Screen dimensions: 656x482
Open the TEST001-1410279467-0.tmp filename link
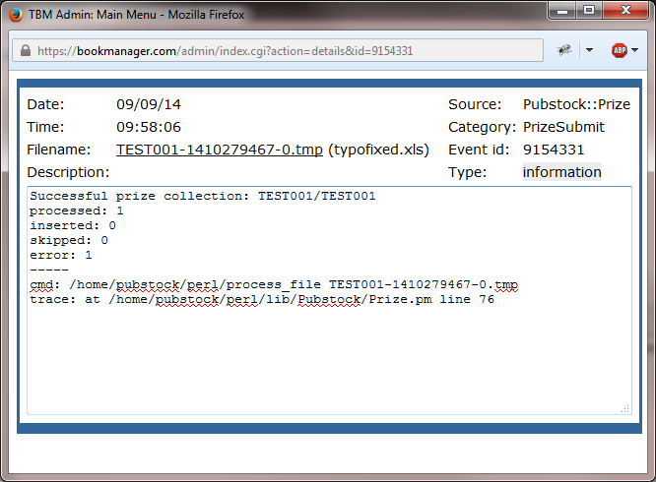click(219, 150)
